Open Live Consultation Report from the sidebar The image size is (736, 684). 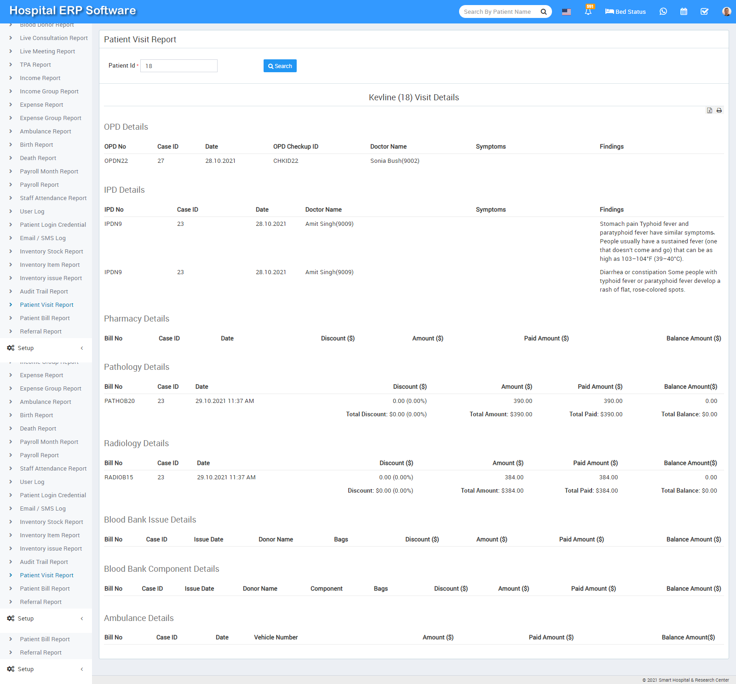click(x=53, y=38)
